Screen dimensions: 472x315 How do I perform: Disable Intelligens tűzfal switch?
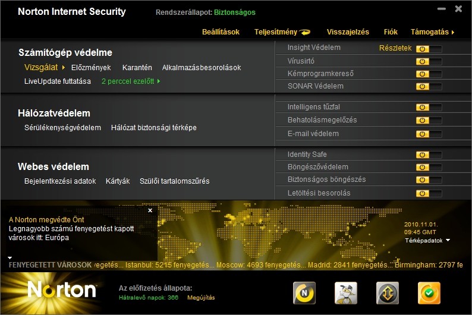[x=429, y=107]
